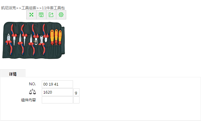
Task: Select the g unit box beside weight
Action: (x=76, y=92)
